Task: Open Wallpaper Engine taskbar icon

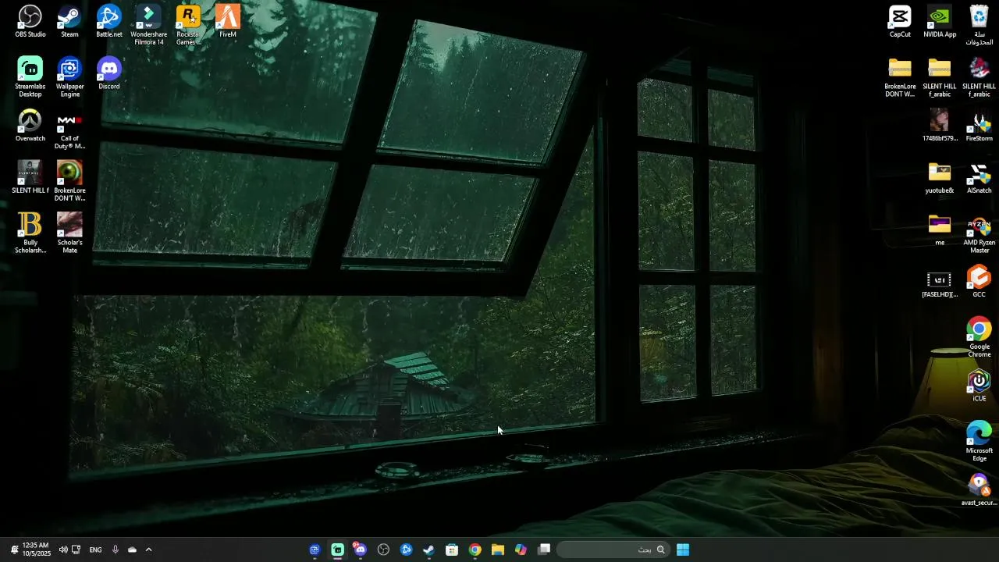Action: point(315,550)
